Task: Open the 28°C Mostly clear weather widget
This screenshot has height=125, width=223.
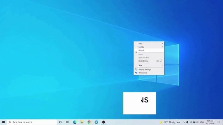Action: [x=170, y=122]
